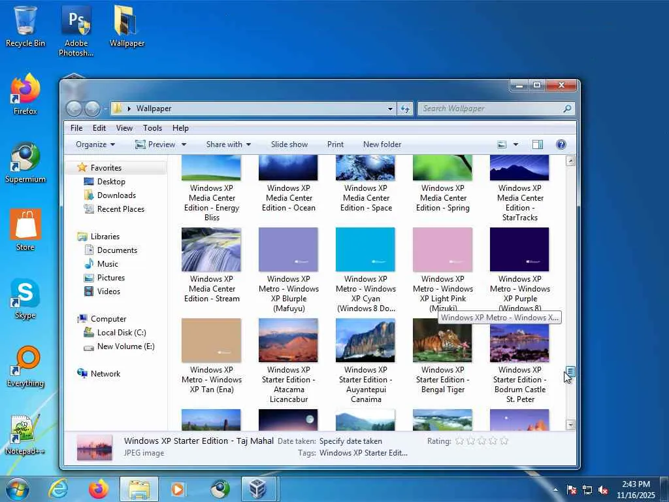
Task: Show the preview pane icon
Action: click(538, 144)
